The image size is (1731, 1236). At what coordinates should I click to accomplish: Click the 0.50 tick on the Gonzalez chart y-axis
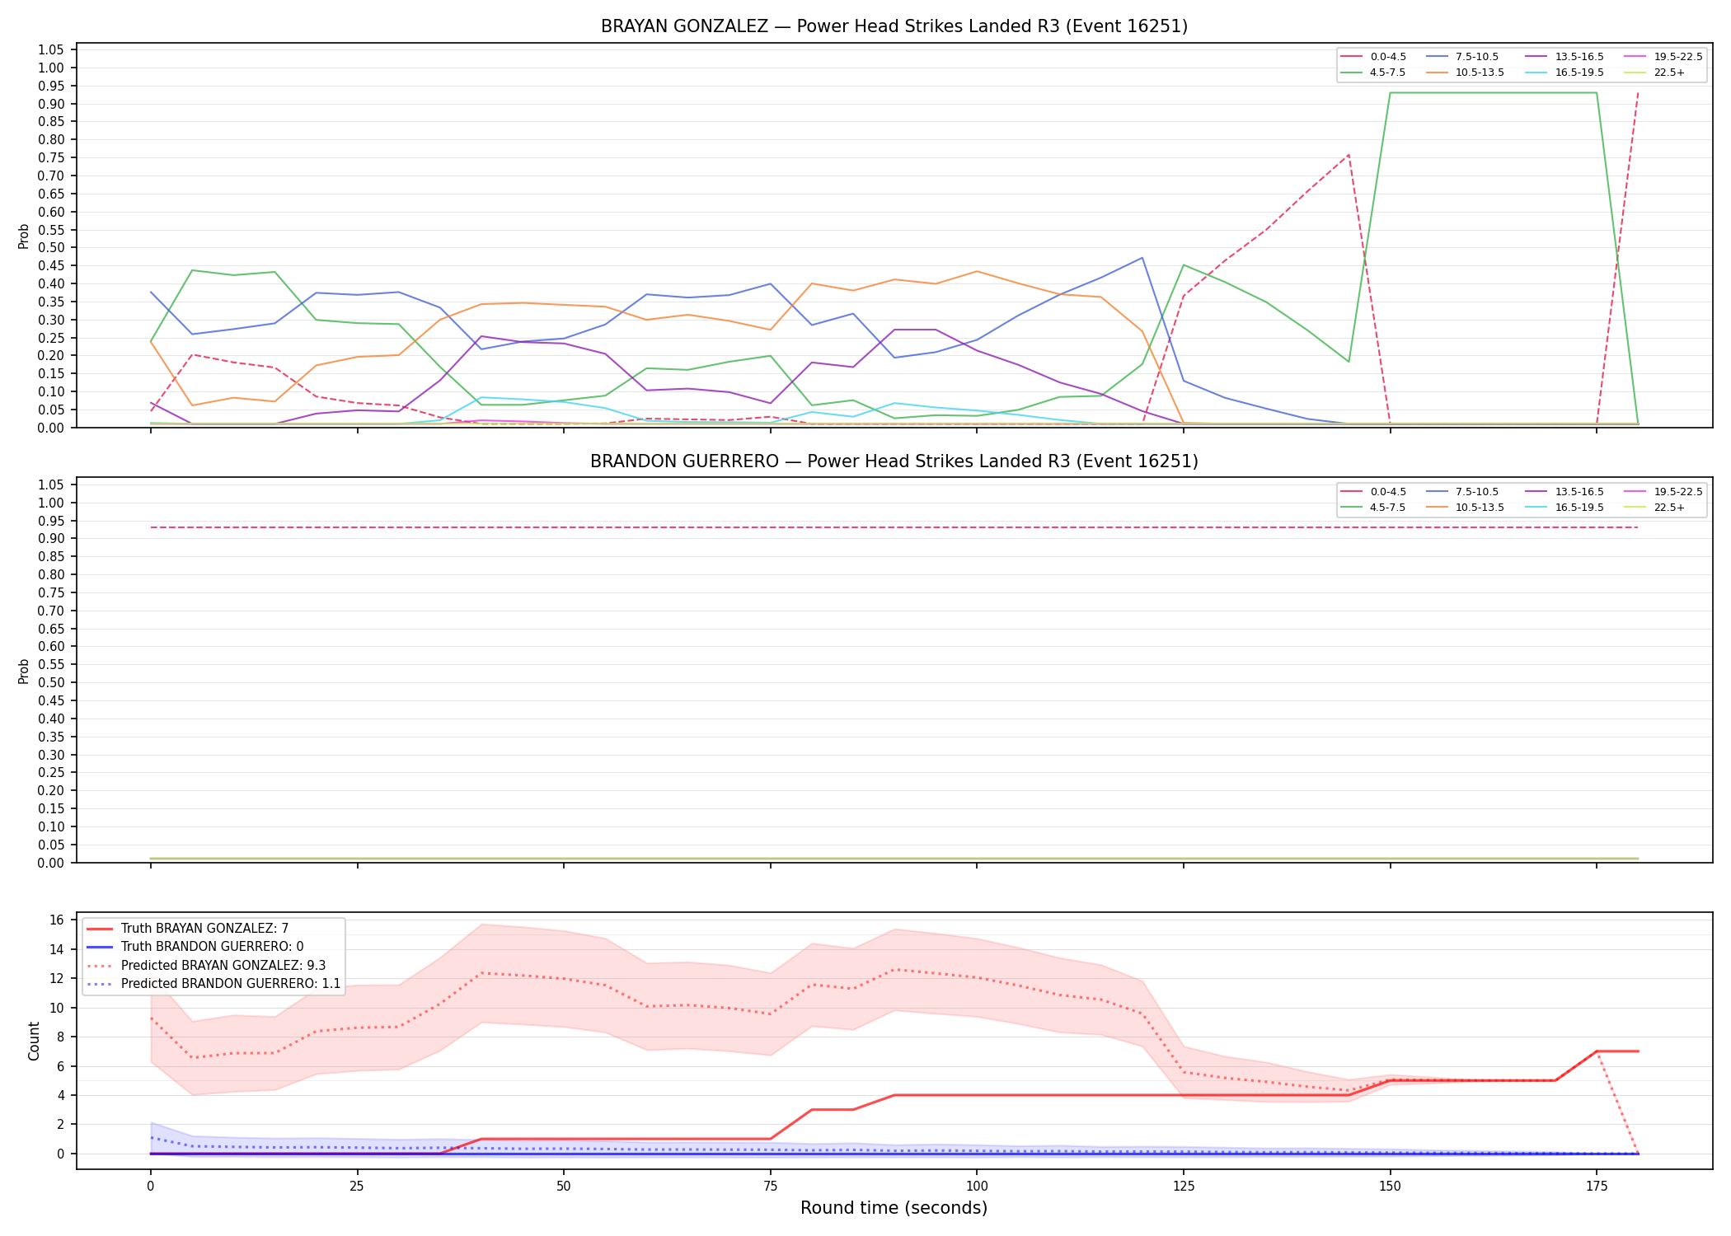pos(51,248)
